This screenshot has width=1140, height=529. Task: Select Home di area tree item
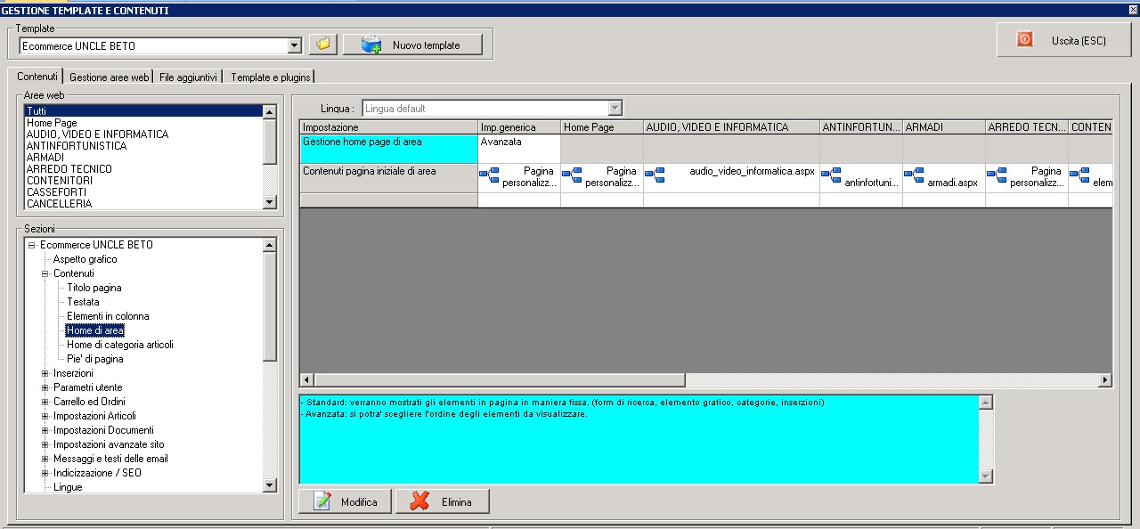point(95,330)
